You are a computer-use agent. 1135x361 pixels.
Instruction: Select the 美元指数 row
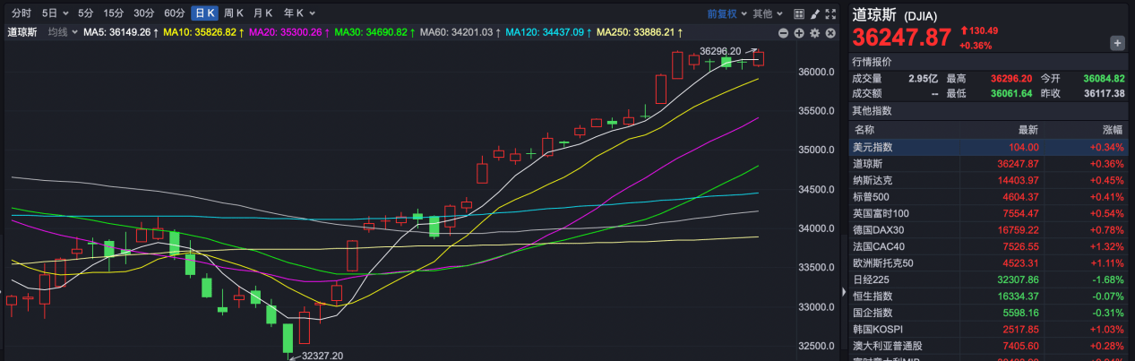[x=990, y=147]
